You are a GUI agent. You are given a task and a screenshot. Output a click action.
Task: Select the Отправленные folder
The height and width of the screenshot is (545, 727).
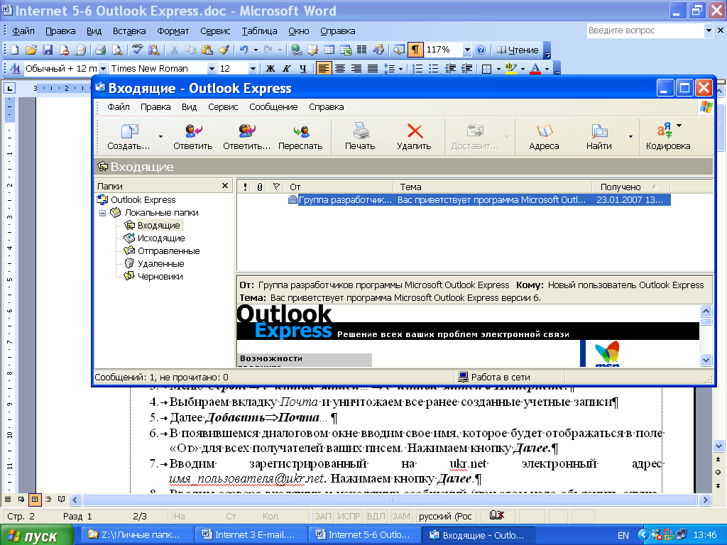click(x=168, y=251)
